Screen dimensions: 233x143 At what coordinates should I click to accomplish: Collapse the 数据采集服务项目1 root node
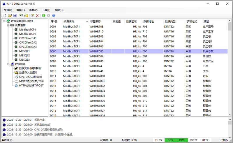(x=4, y=21)
